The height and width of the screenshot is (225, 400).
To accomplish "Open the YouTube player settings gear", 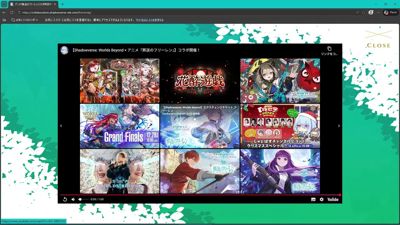I will pyautogui.click(x=322, y=199).
